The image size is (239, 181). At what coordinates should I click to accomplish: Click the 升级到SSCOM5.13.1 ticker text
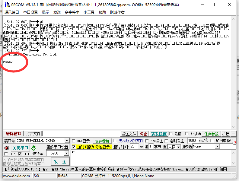coord(22,169)
